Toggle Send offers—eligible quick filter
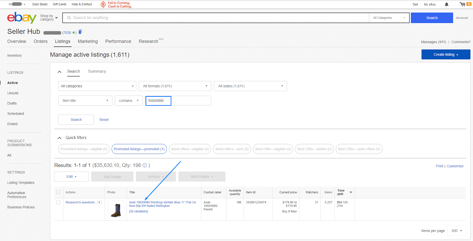This screenshot has width=473, height=241. tap(190, 149)
